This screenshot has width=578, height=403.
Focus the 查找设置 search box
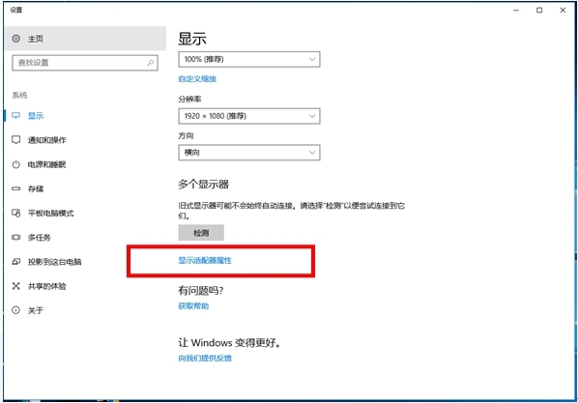click(x=85, y=63)
